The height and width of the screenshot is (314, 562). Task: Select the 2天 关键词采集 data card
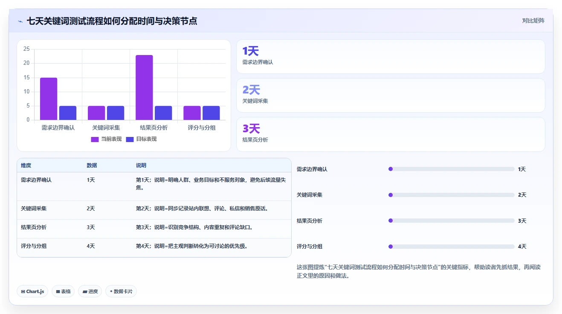(x=391, y=96)
